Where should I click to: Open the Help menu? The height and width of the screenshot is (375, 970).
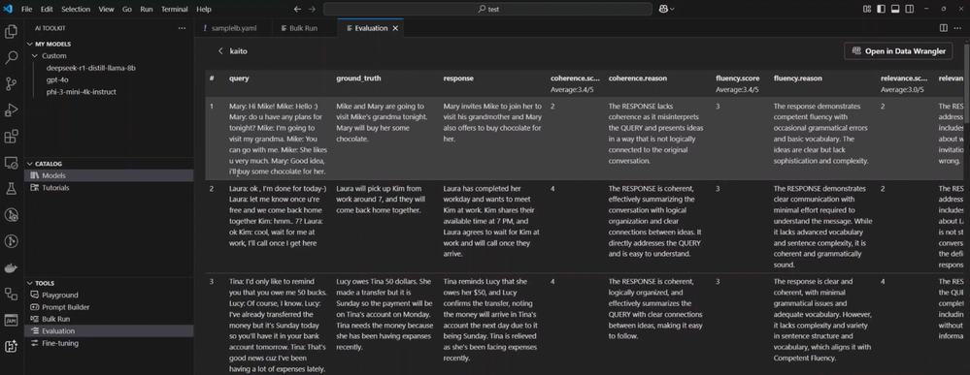pos(204,10)
